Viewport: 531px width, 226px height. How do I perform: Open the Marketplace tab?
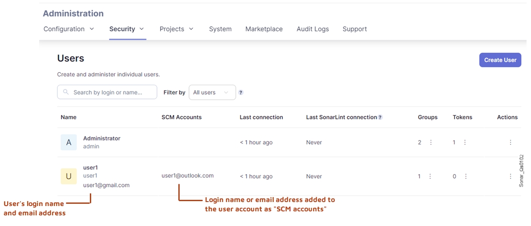(x=264, y=29)
